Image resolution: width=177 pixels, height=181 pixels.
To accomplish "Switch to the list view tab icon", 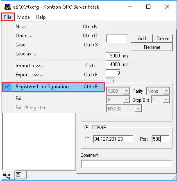I will pyautogui.click(x=19, y=175).
